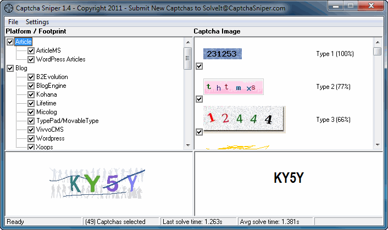Click the Type 2 (77%) label
This screenshot has width=388, height=230.
coord(333,87)
